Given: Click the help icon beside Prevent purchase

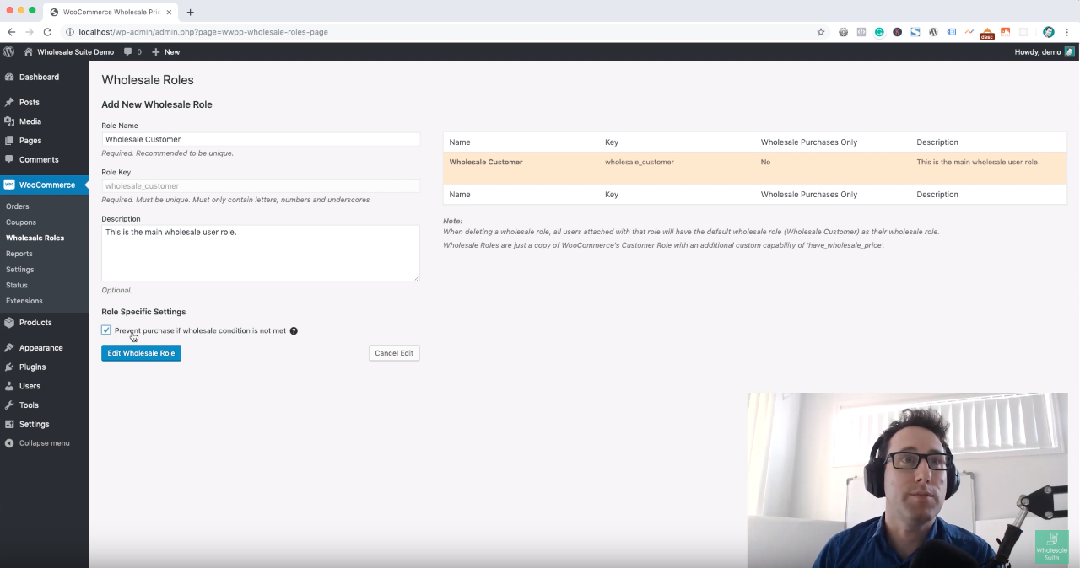Looking at the screenshot, I should 294,331.
